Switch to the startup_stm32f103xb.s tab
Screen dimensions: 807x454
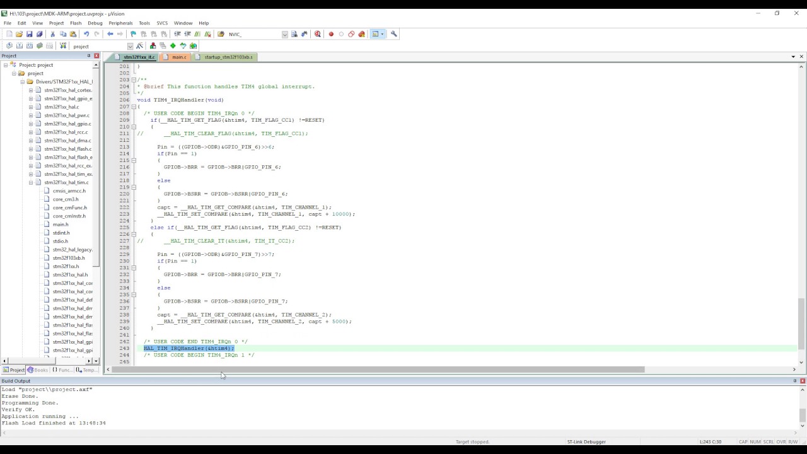coord(224,57)
